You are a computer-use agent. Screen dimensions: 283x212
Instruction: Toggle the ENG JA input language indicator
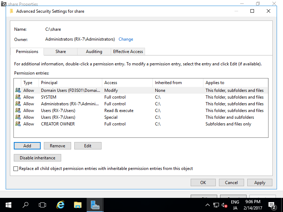pos(235,205)
